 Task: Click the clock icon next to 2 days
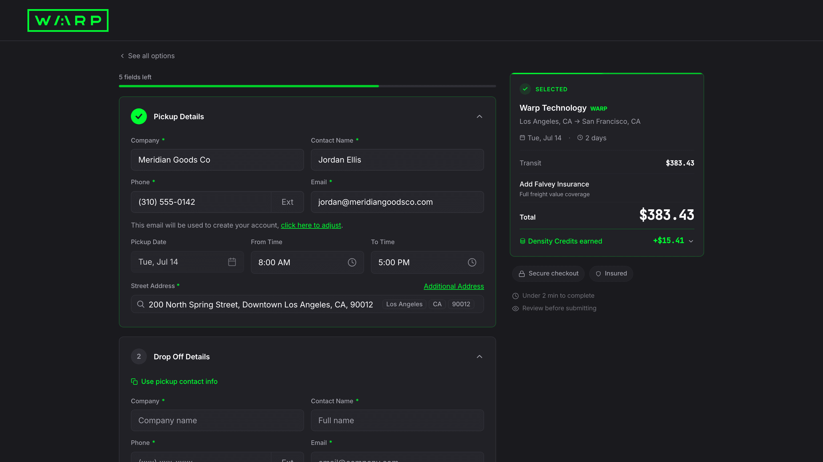(x=580, y=138)
